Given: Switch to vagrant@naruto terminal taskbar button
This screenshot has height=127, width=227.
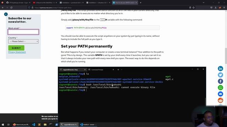Looking at the screenshot, I should (x=69, y=125).
